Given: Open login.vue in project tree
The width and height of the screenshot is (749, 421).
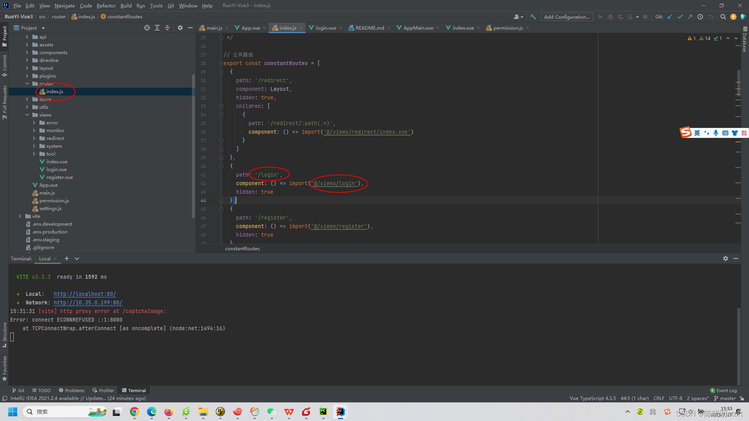Looking at the screenshot, I should [56, 170].
